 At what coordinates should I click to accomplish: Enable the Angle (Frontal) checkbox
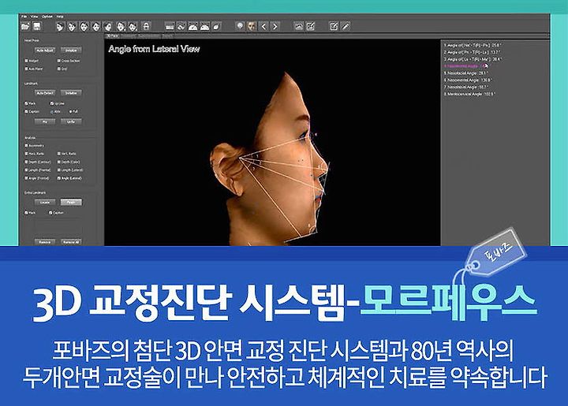click(27, 178)
